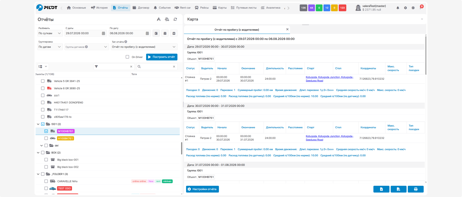
Task: Clear the search field with its X
Action: 174,67
